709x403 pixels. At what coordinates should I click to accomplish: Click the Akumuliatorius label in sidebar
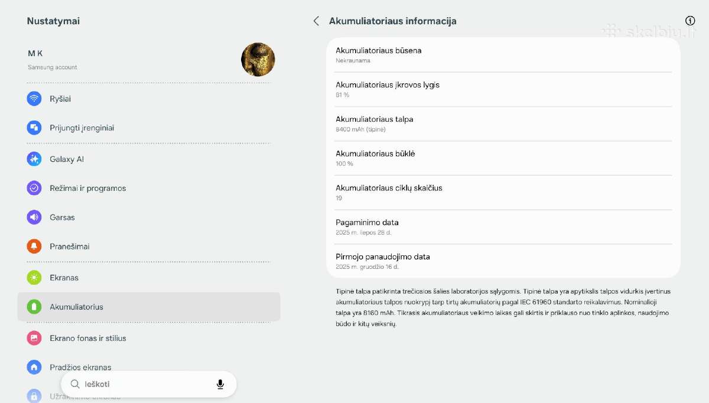(x=77, y=307)
